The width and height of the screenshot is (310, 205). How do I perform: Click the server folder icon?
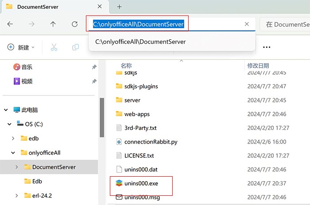[119, 100]
